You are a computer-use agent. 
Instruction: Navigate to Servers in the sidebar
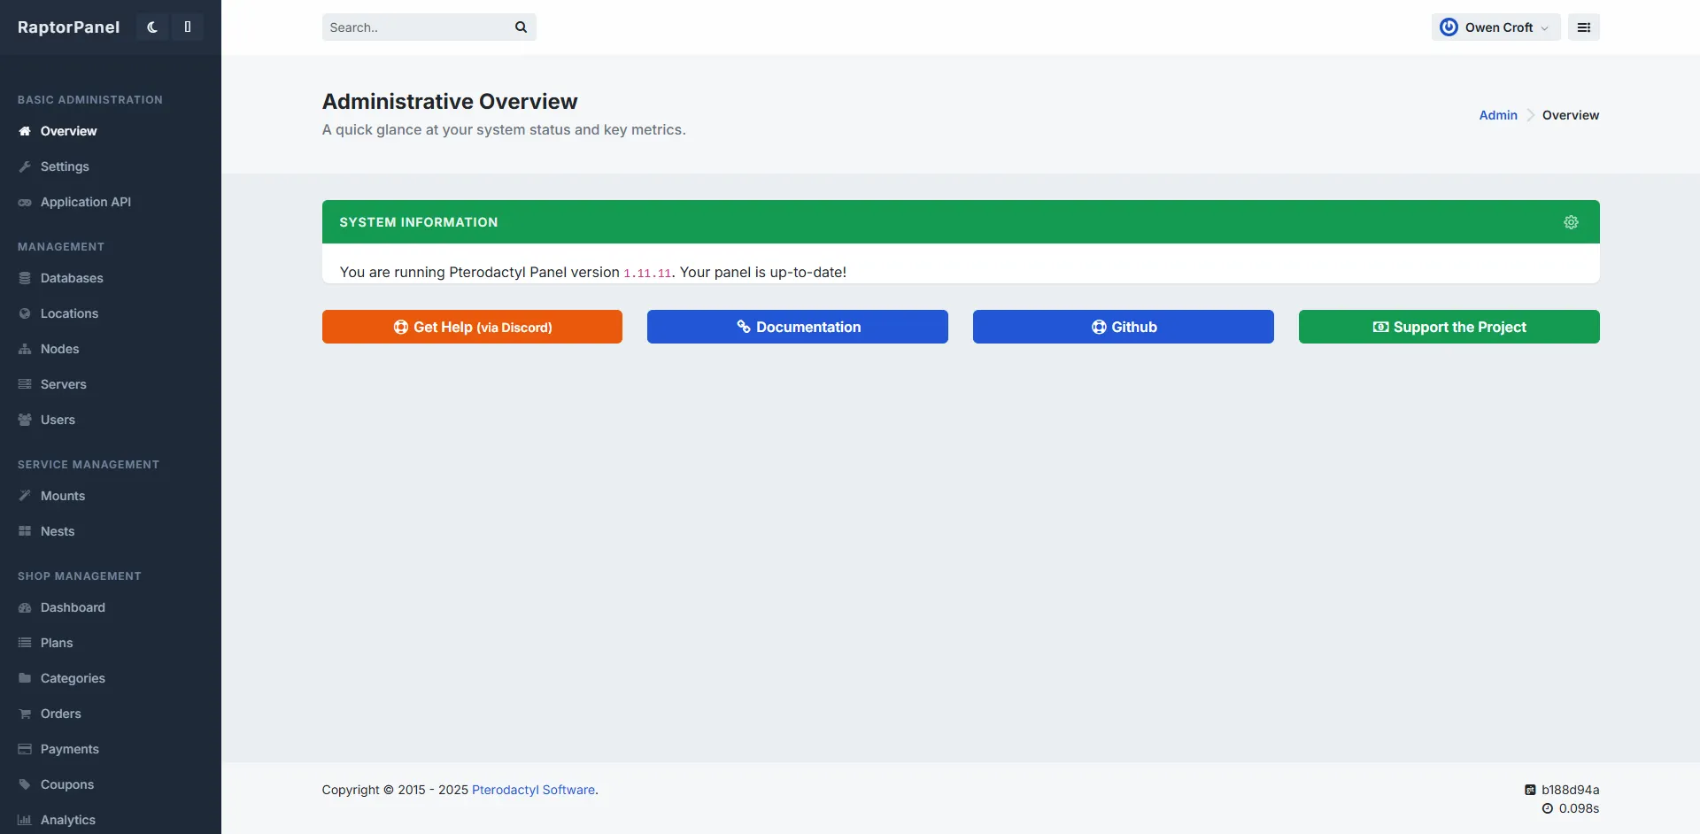(x=63, y=384)
